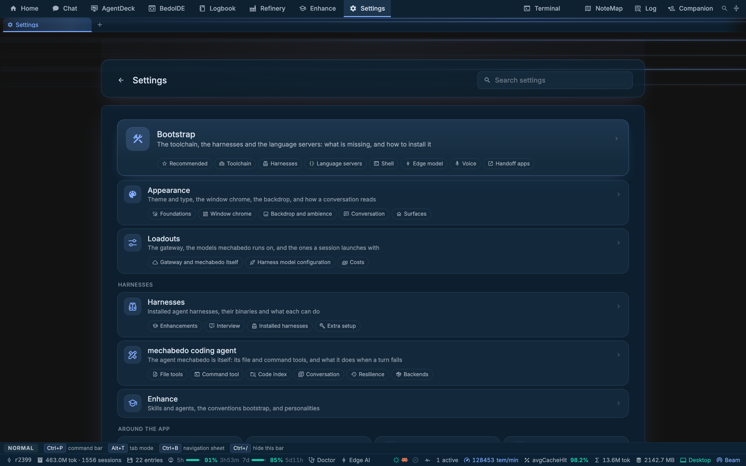This screenshot has width=746, height=466.
Task: Click the 5h usage progress bar
Action: pyautogui.click(x=193, y=460)
